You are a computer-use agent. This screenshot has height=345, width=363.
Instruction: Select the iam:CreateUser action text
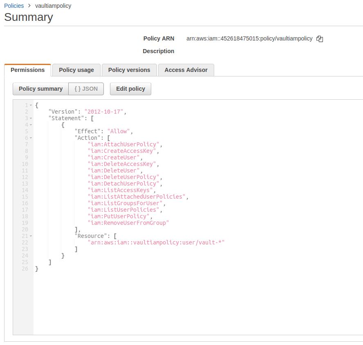pyautogui.click(x=114, y=157)
